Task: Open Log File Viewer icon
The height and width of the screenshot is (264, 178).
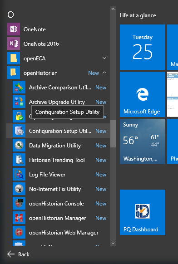Action: [19, 174]
